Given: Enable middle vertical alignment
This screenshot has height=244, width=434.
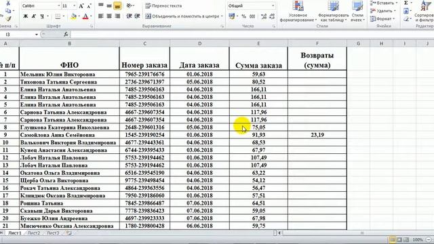Looking at the screenshot, I should (x=109, y=5).
